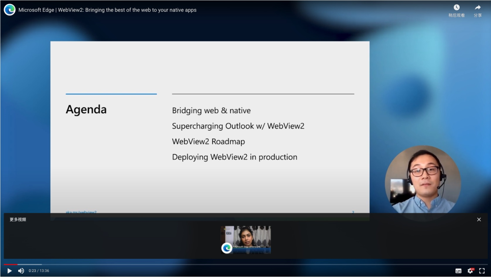Open the video settings gear
This screenshot has height=277, width=491.
click(471, 271)
